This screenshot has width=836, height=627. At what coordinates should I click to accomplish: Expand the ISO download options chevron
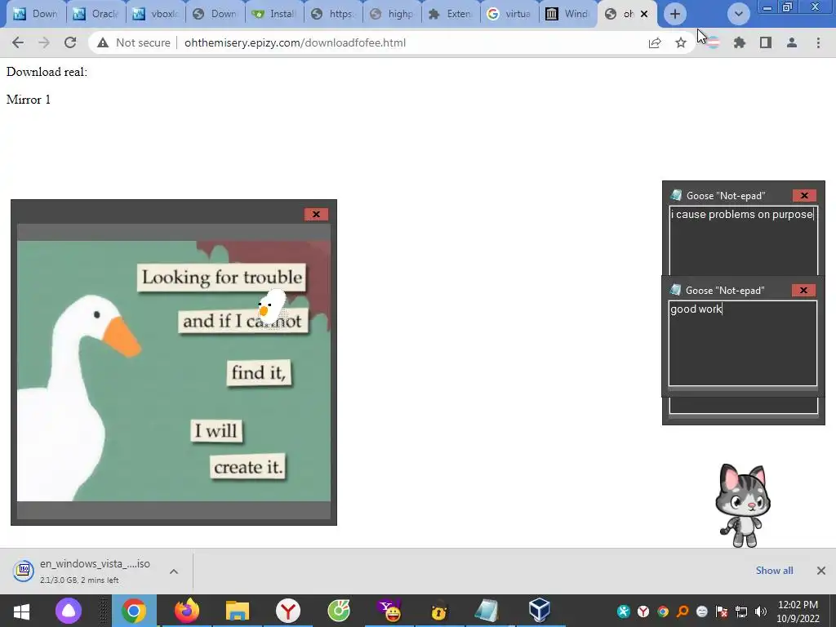[174, 571]
